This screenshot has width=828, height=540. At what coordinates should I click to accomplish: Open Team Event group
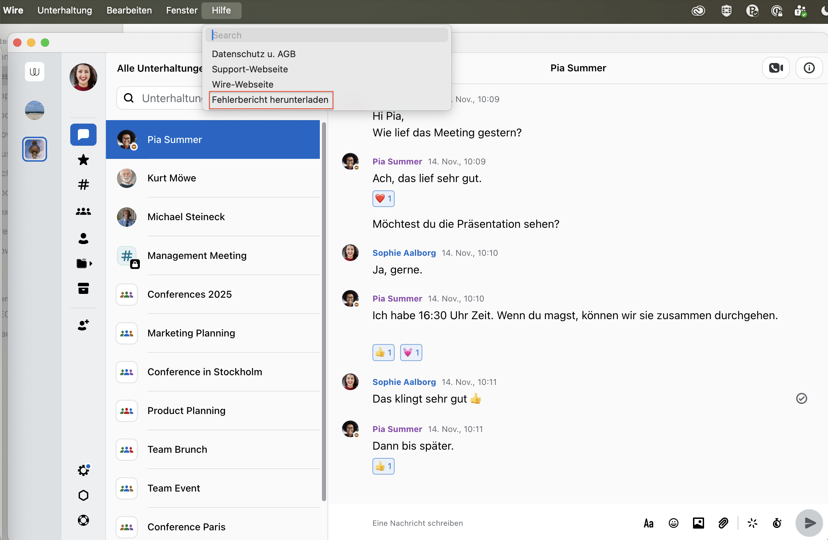[213, 488]
